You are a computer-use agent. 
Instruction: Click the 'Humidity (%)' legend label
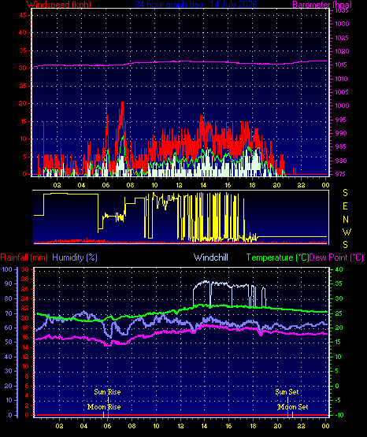(x=75, y=257)
